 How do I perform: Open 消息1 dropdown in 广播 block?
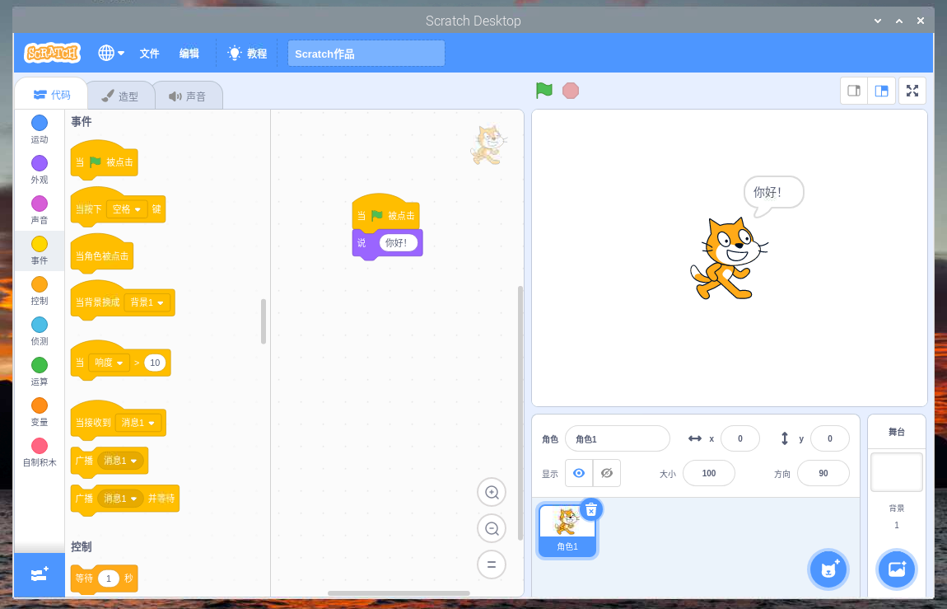pyautogui.click(x=120, y=461)
